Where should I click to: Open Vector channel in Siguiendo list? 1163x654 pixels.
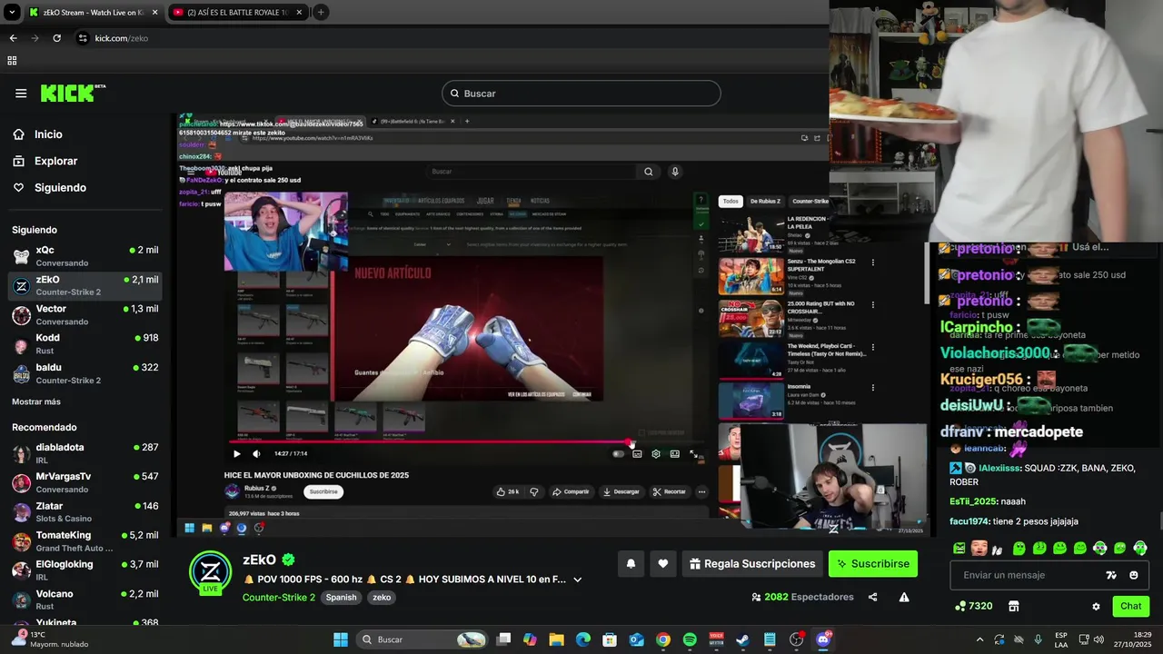pos(85,315)
